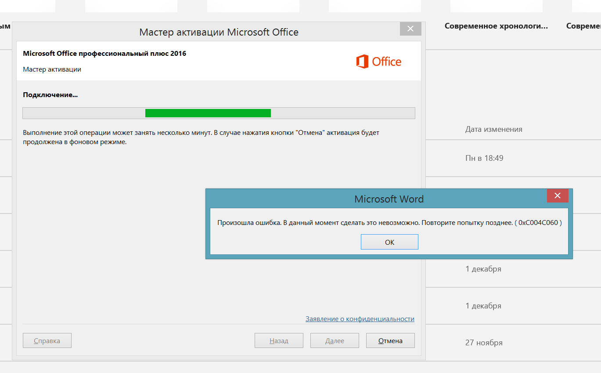This screenshot has width=601, height=373.
Task: Click OK in the Microsoft Word error dialog
Action: pos(389,242)
